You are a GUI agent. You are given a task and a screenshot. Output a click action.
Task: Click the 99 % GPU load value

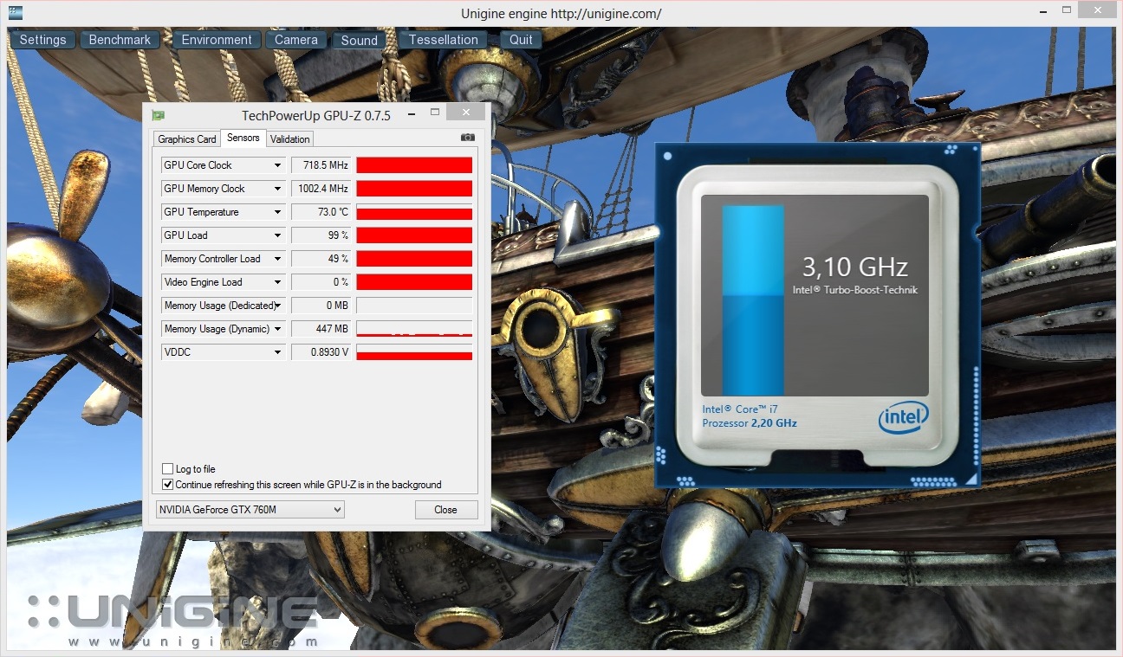pos(321,235)
